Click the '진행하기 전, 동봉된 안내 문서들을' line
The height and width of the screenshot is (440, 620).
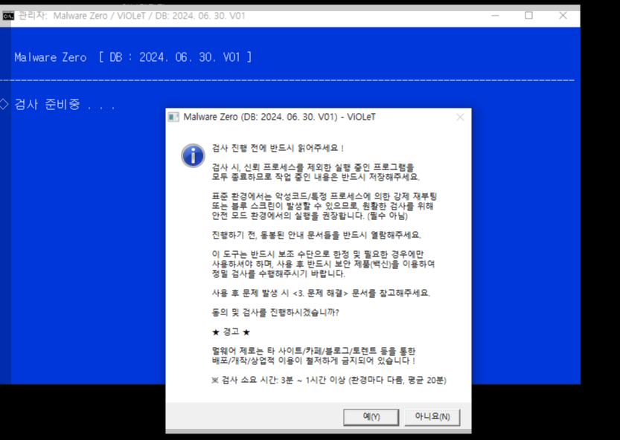[317, 235]
